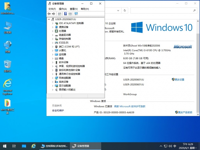
Task: Open the address bar history dropdown
Action: [118, 10]
